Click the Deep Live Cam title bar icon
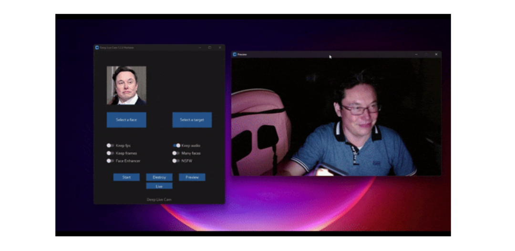Viewport: 515px width, 251px height. click(x=97, y=48)
